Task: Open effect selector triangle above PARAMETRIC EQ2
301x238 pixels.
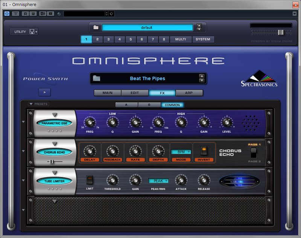Action: tap(55, 115)
